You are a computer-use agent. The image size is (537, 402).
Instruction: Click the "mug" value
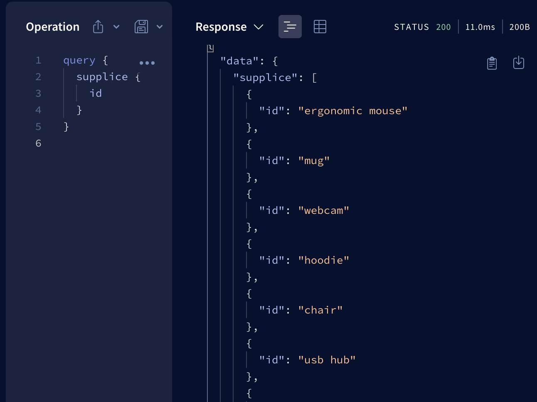click(x=314, y=161)
